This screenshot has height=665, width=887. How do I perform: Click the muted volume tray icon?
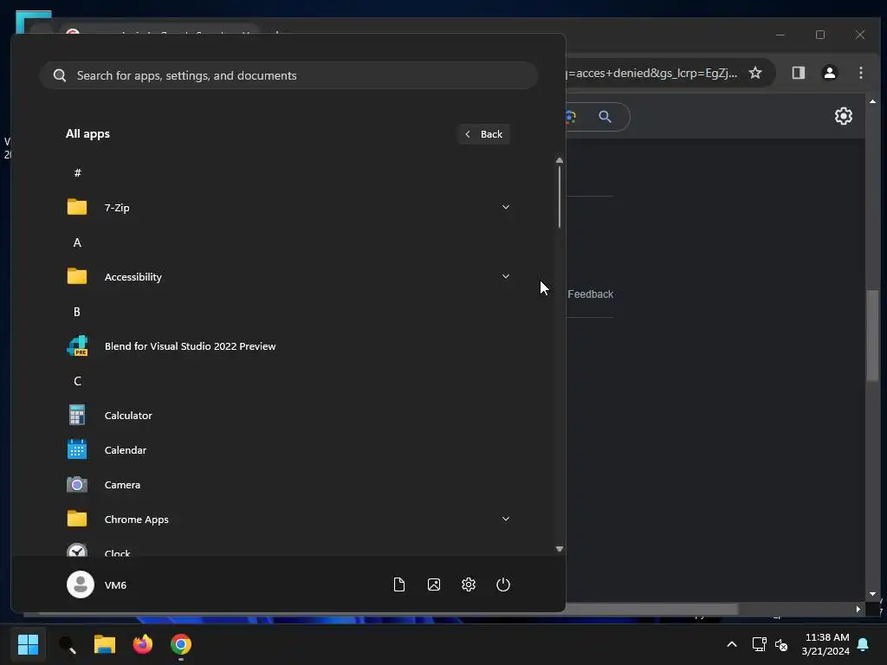[781, 644]
